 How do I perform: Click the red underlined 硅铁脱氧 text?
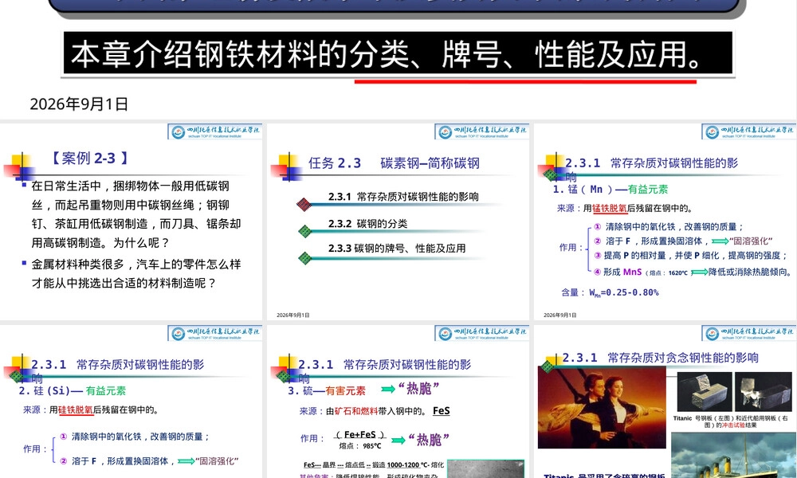[x=76, y=409]
